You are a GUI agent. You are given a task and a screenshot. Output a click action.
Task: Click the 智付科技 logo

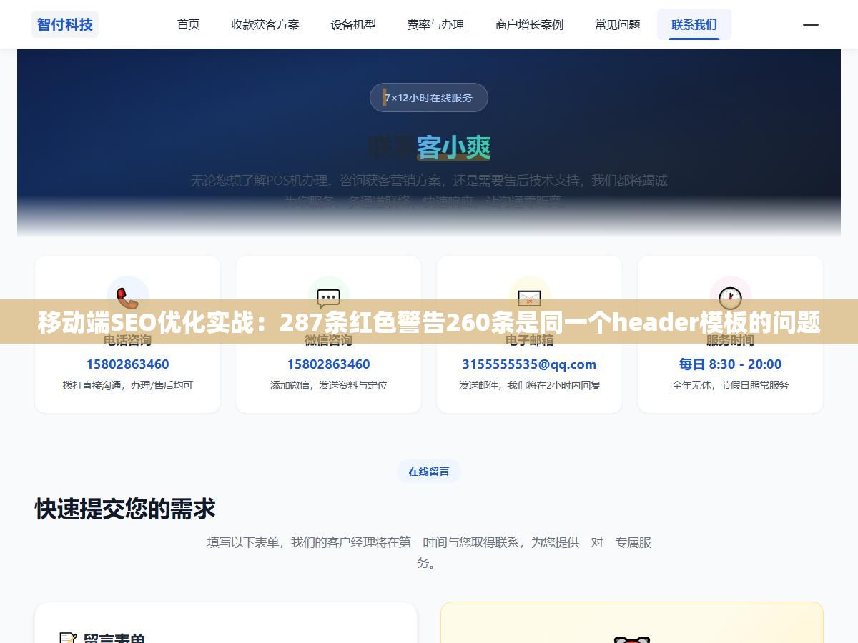tap(65, 24)
